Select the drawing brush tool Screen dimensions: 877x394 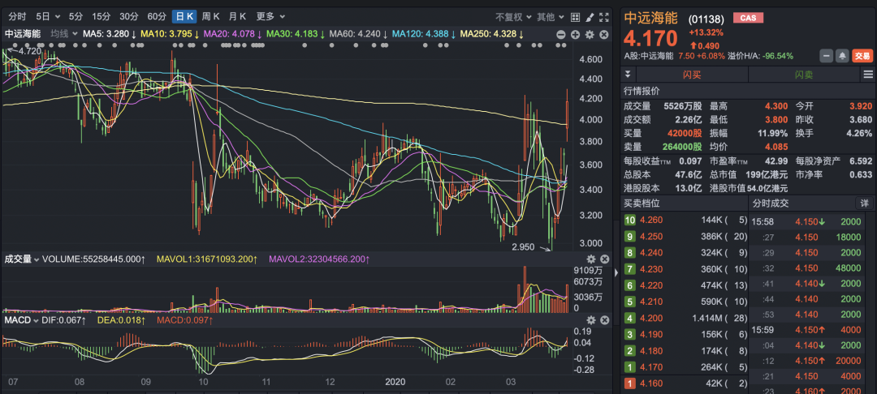click(x=590, y=16)
